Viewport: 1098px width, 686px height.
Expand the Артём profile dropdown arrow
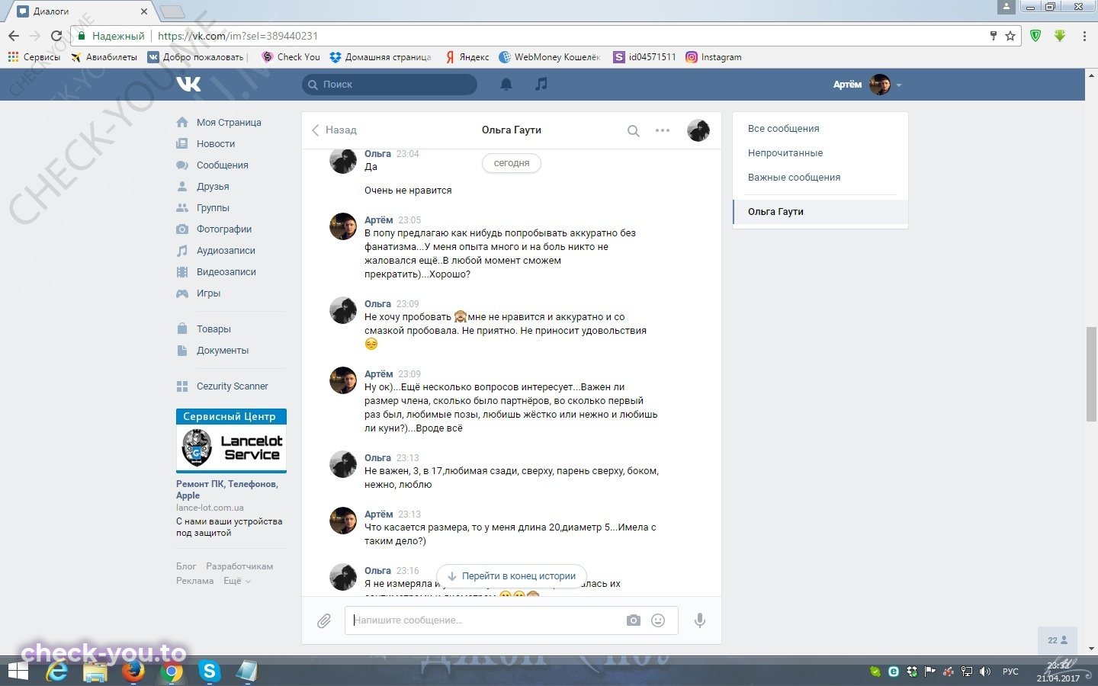click(x=899, y=85)
